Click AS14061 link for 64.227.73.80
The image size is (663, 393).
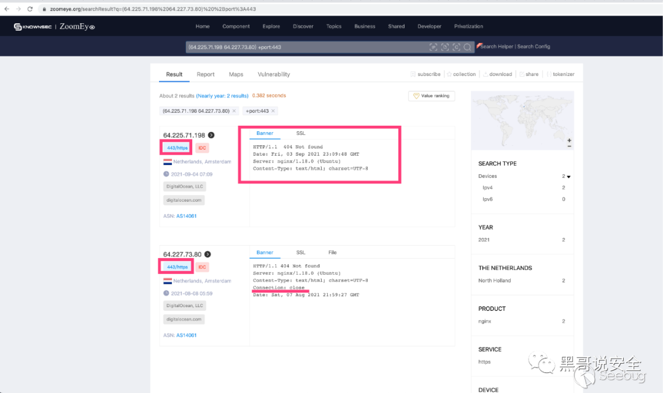click(x=187, y=335)
